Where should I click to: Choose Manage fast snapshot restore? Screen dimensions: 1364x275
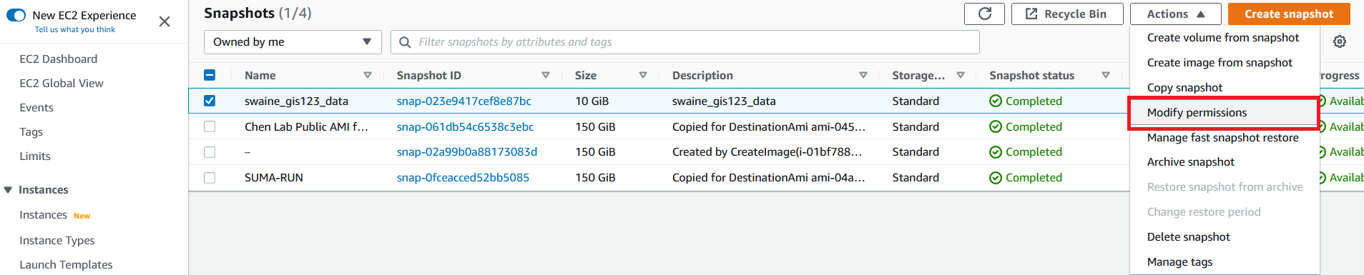[x=1222, y=138]
